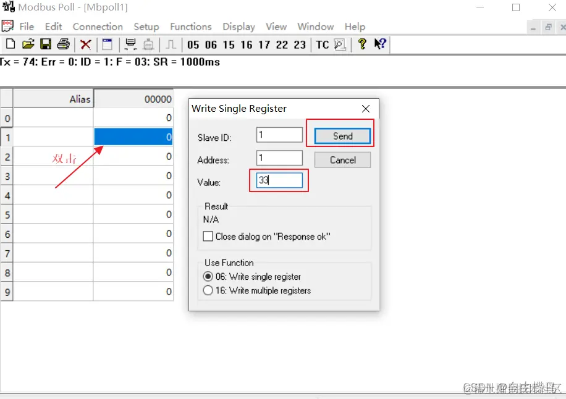Restore the Mbpoll1 child window

[548, 27]
